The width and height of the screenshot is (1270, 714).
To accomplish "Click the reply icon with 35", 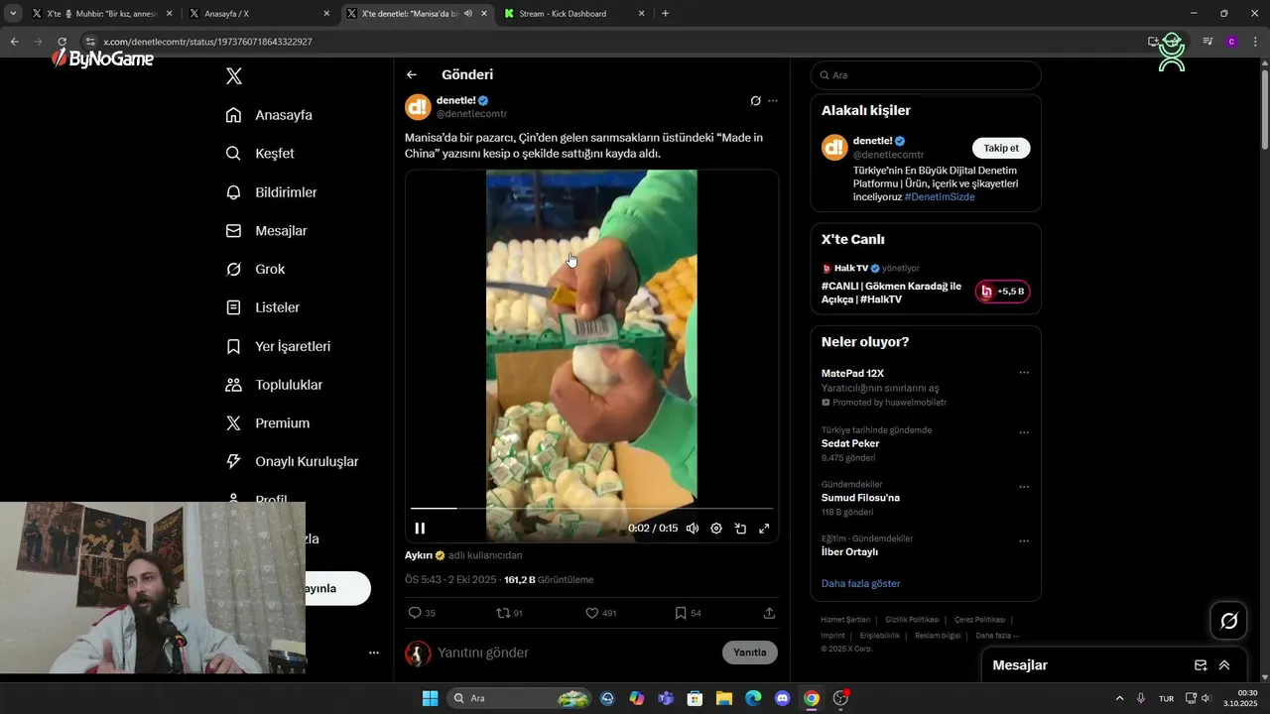I will point(422,614).
